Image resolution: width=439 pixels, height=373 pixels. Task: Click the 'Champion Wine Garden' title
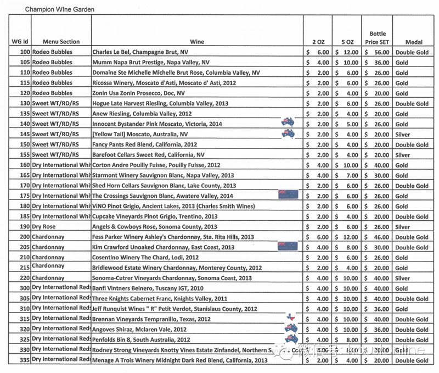click(x=60, y=9)
